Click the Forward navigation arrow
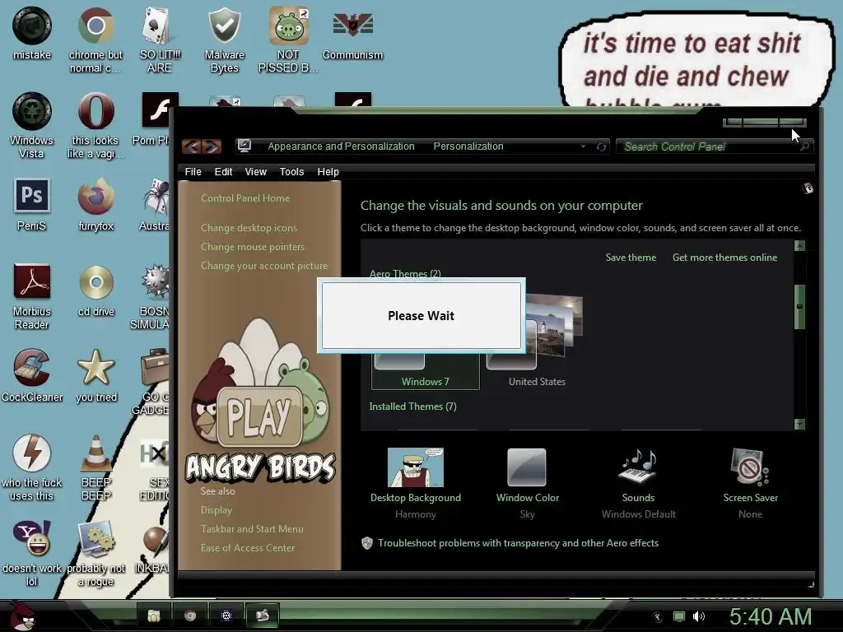843x632 pixels. click(212, 146)
